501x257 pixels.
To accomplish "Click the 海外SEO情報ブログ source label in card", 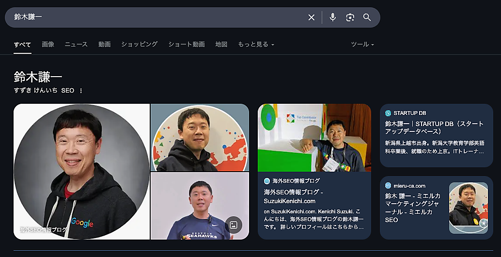I will pyautogui.click(x=296, y=181).
